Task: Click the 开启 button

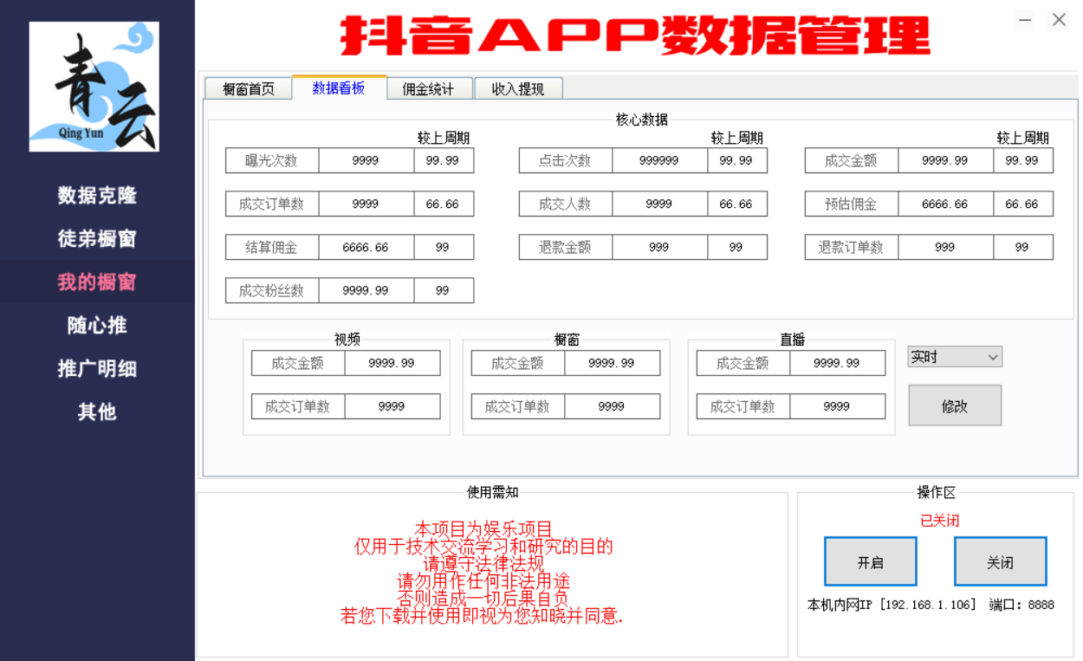Action: (x=871, y=562)
